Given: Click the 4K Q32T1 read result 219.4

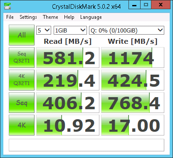Looking at the screenshot, I should coord(68,80).
